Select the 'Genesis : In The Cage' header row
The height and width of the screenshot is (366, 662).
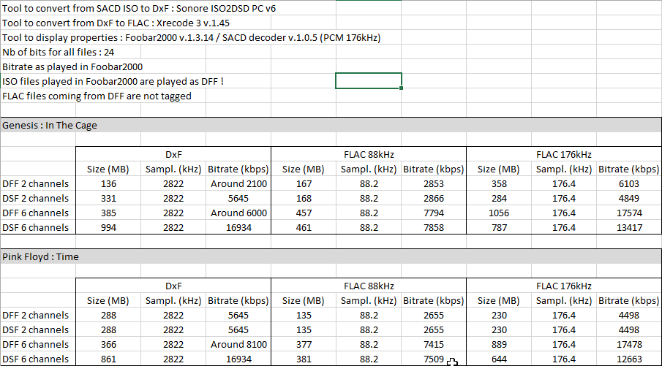click(331, 125)
